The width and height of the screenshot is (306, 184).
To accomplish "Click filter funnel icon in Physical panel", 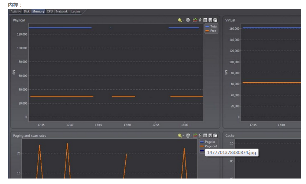I will 200,20.
